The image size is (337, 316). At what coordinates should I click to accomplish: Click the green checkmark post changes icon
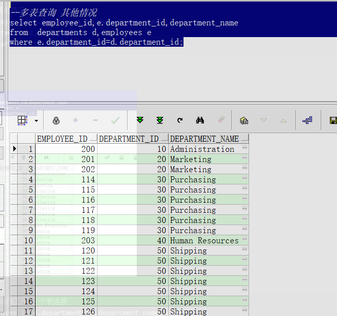point(115,120)
